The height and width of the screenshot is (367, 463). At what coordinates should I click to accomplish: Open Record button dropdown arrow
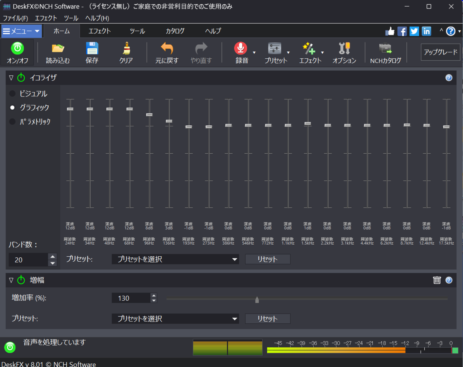click(x=254, y=52)
